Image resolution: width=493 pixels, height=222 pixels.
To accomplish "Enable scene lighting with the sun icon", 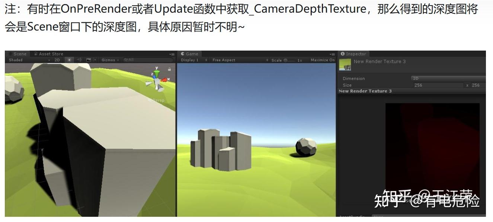I will coord(69,60).
